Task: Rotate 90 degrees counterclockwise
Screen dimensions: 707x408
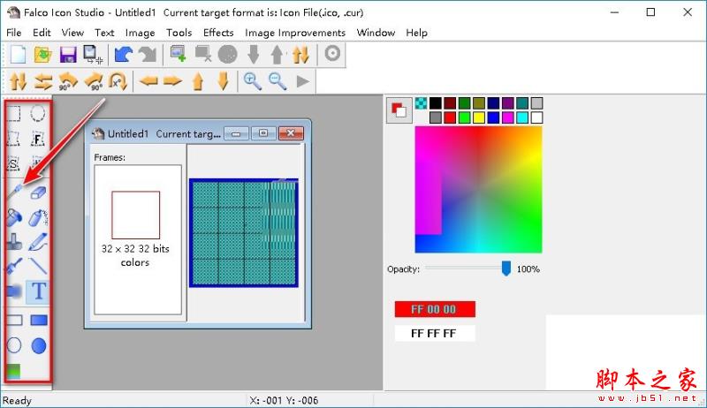Action: coord(68,81)
